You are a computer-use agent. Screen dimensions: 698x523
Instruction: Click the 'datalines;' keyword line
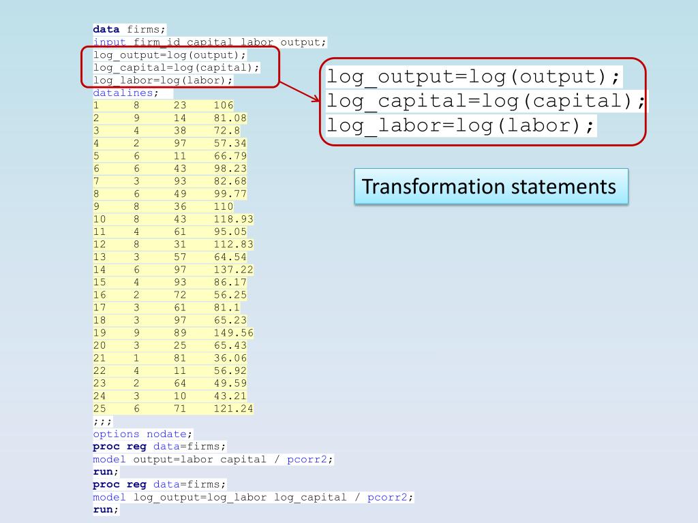(x=125, y=93)
